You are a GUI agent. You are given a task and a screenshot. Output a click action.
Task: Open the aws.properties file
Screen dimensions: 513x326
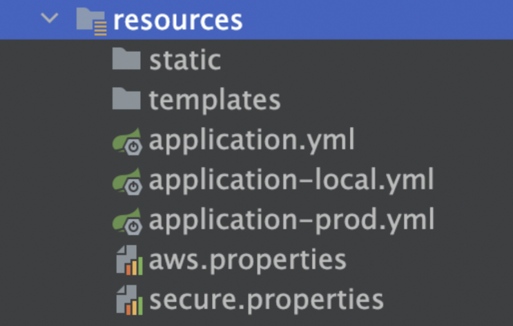[x=247, y=261]
